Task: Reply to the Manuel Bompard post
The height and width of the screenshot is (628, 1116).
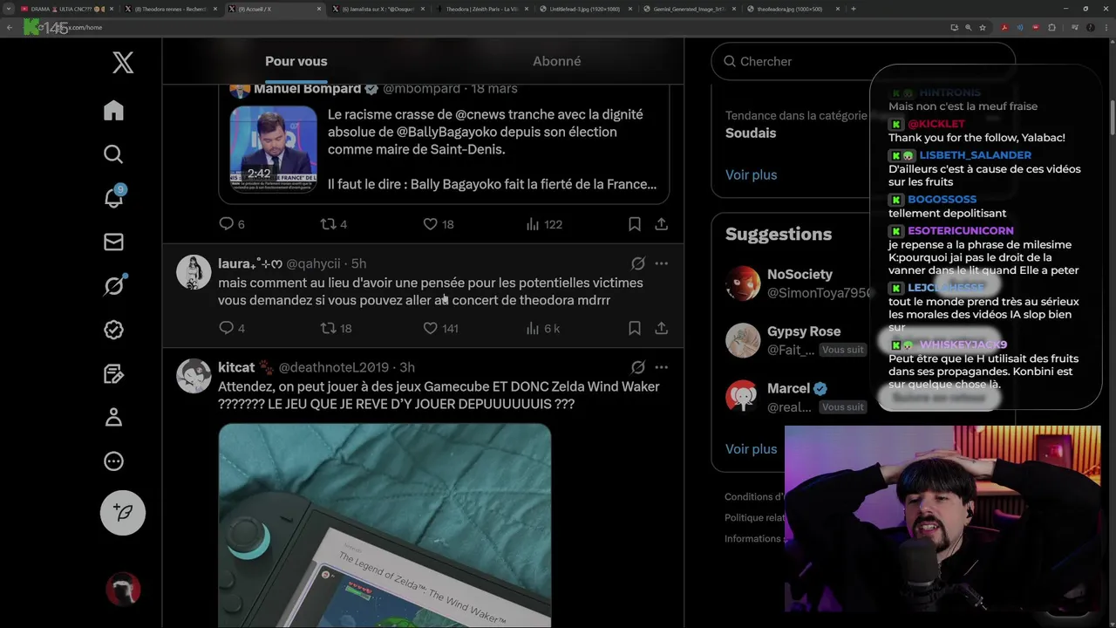Action: pos(231,224)
